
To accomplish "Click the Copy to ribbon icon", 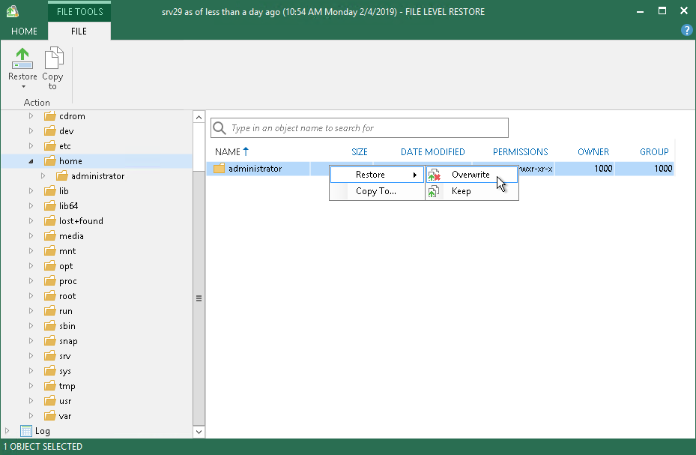I will point(54,58).
